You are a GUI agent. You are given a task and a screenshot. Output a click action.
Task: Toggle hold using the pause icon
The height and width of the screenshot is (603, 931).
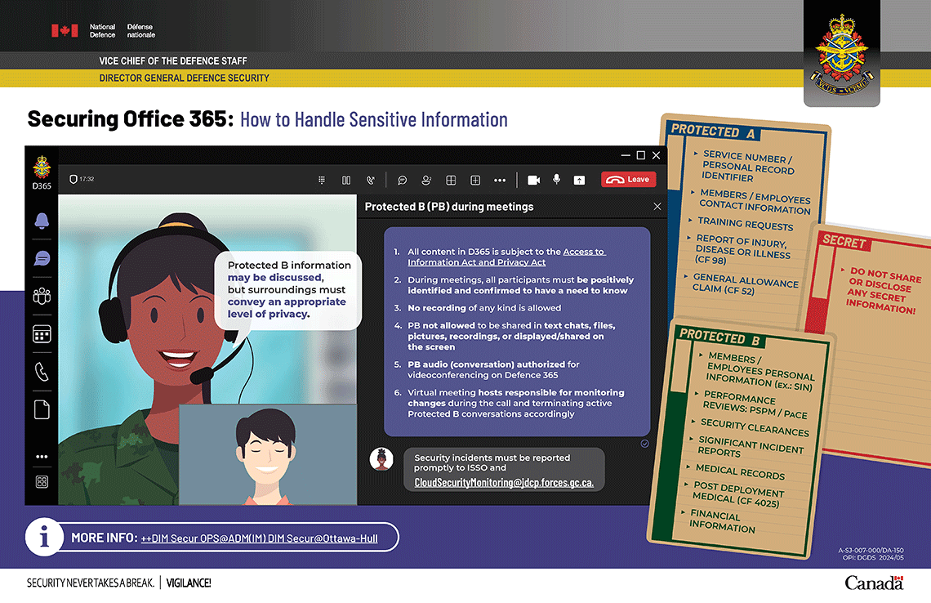click(346, 180)
